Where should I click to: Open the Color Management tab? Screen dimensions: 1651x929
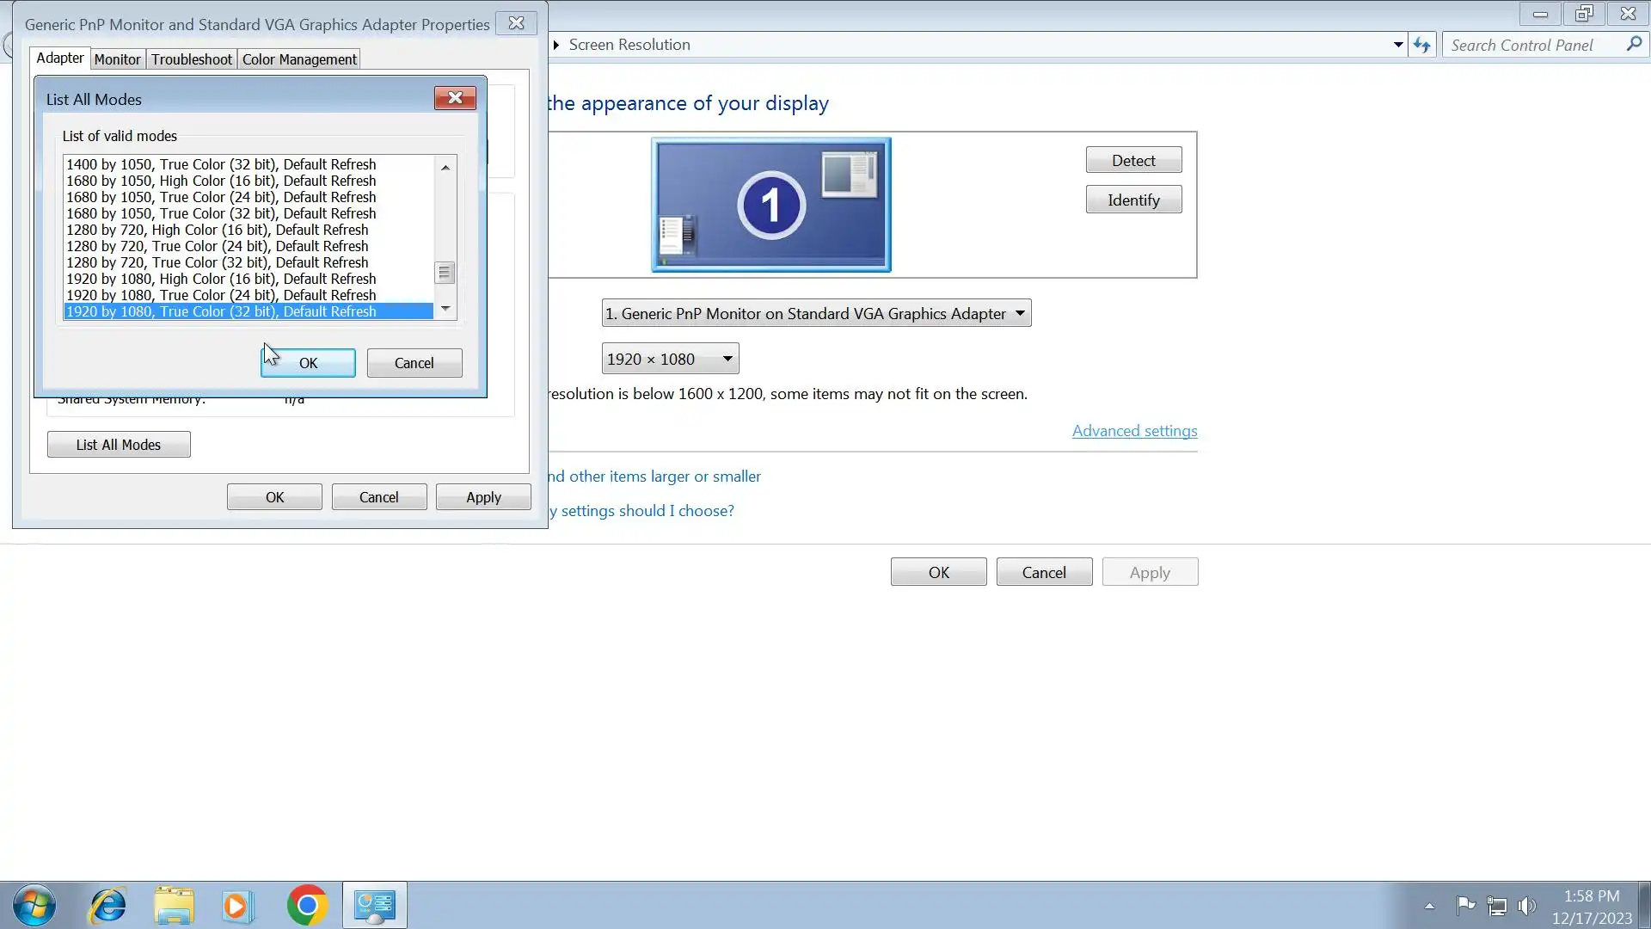point(298,59)
